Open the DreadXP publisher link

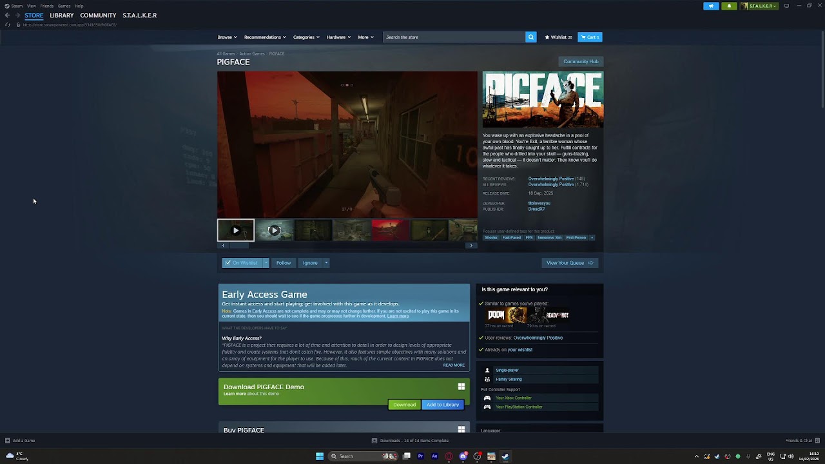537,209
